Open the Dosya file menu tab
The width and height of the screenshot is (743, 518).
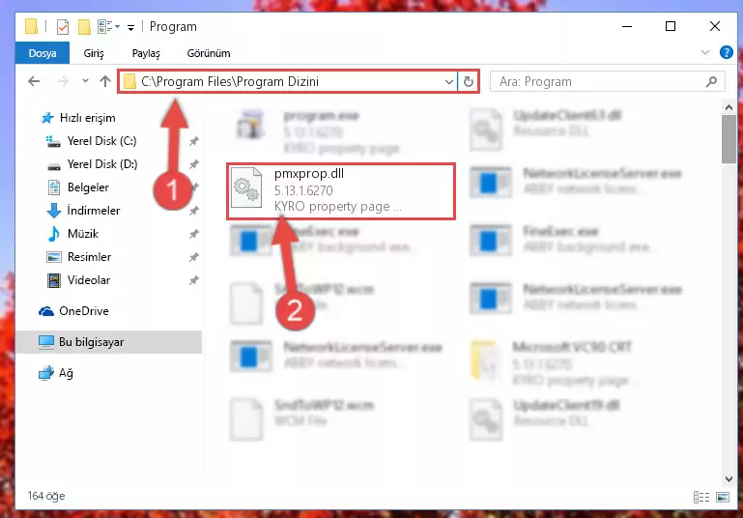pyautogui.click(x=43, y=53)
